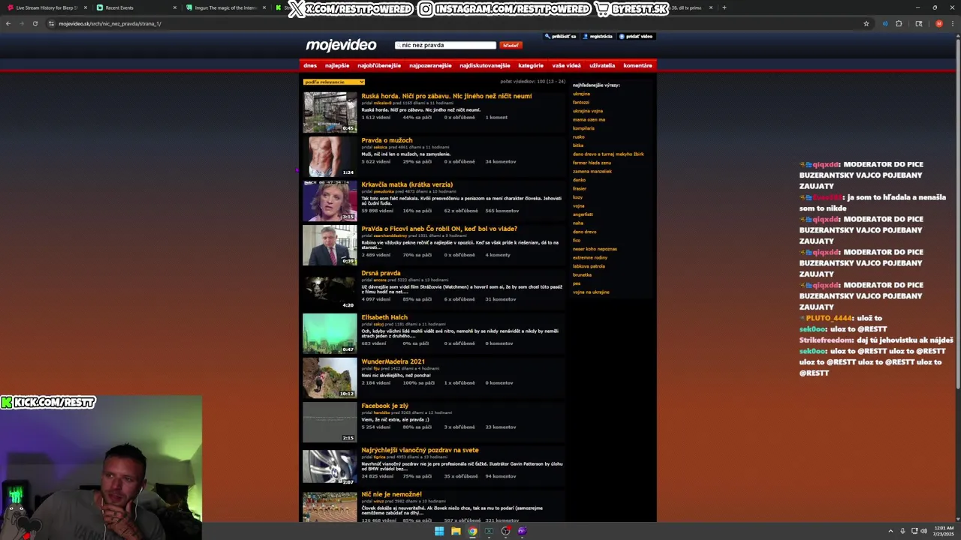Open video title 'Ruská horda. Ničí pro zábavu'
961x540 pixels.
446,96
